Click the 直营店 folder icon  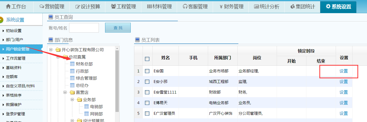[x=72, y=92]
